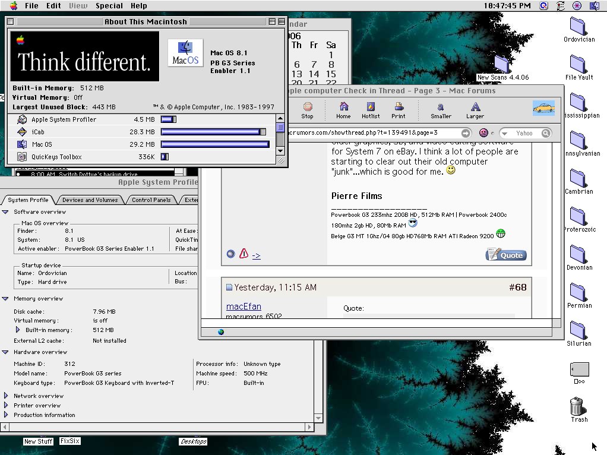The height and width of the screenshot is (455, 607).
Task: Open the Special menu in the menu bar
Action: click(x=109, y=5)
